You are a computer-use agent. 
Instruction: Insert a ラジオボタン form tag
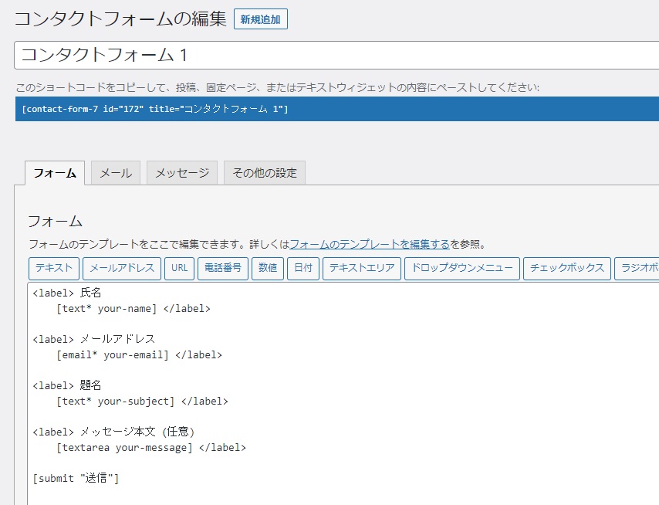[637, 268]
